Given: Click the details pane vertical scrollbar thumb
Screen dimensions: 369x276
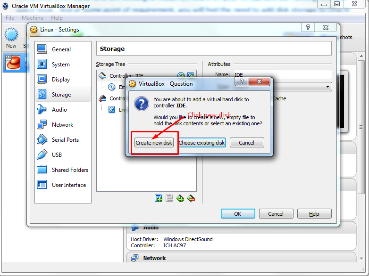Looking at the screenshot, I should click(x=361, y=127).
